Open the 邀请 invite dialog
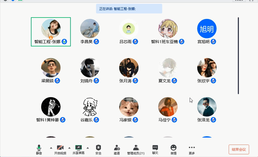This screenshot has height=157, width=258. click(117, 150)
